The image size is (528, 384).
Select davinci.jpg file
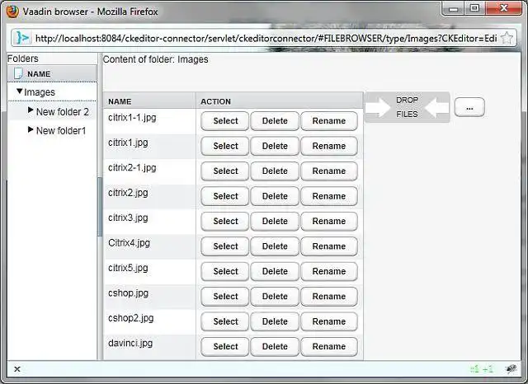pyautogui.click(x=225, y=346)
